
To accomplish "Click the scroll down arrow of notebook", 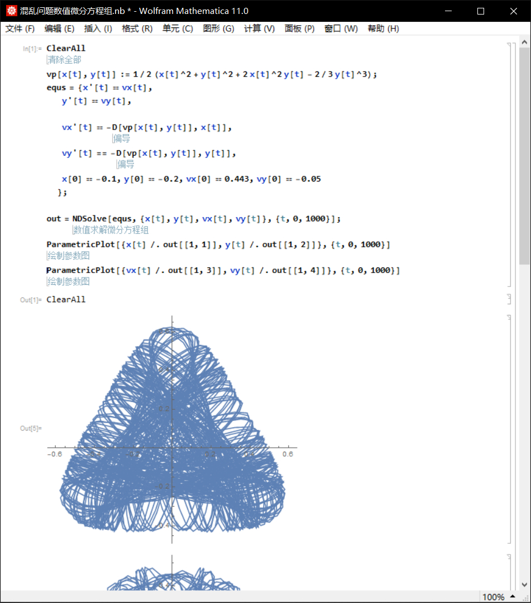I will 524,585.
